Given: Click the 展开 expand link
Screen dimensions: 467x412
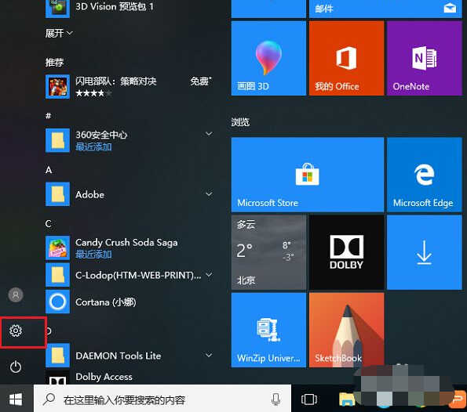Looking at the screenshot, I should (59, 33).
